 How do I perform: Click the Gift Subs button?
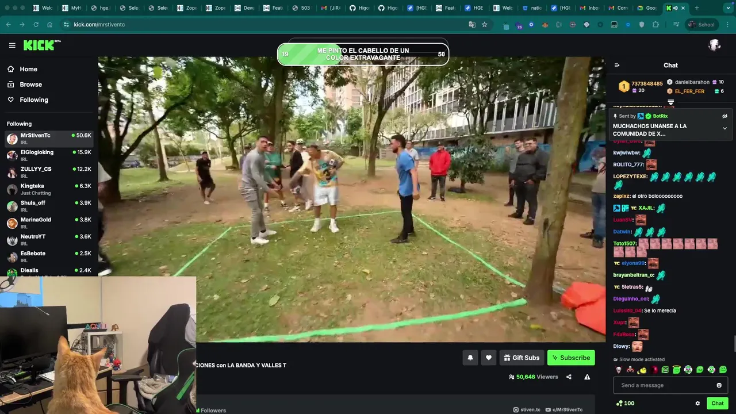pyautogui.click(x=522, y=358)
